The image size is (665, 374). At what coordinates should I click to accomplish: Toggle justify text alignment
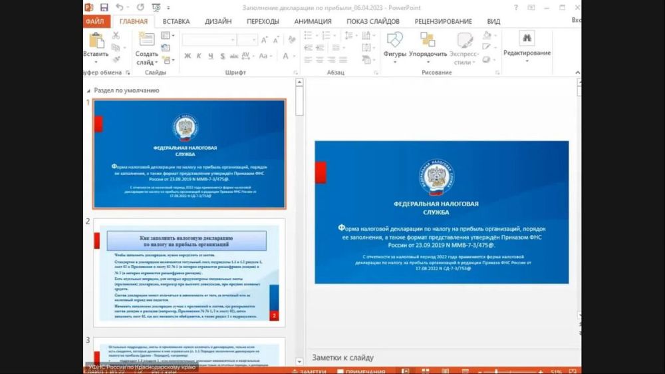pyautogui.click(x=342, y=60)
